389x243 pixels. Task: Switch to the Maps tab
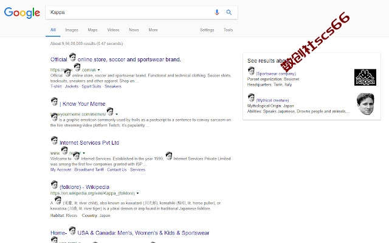[x=92, y=30]
